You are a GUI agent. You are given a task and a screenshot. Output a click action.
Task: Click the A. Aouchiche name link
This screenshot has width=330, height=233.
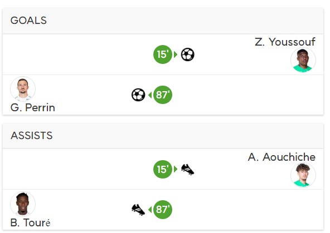[x=282, y=157]
